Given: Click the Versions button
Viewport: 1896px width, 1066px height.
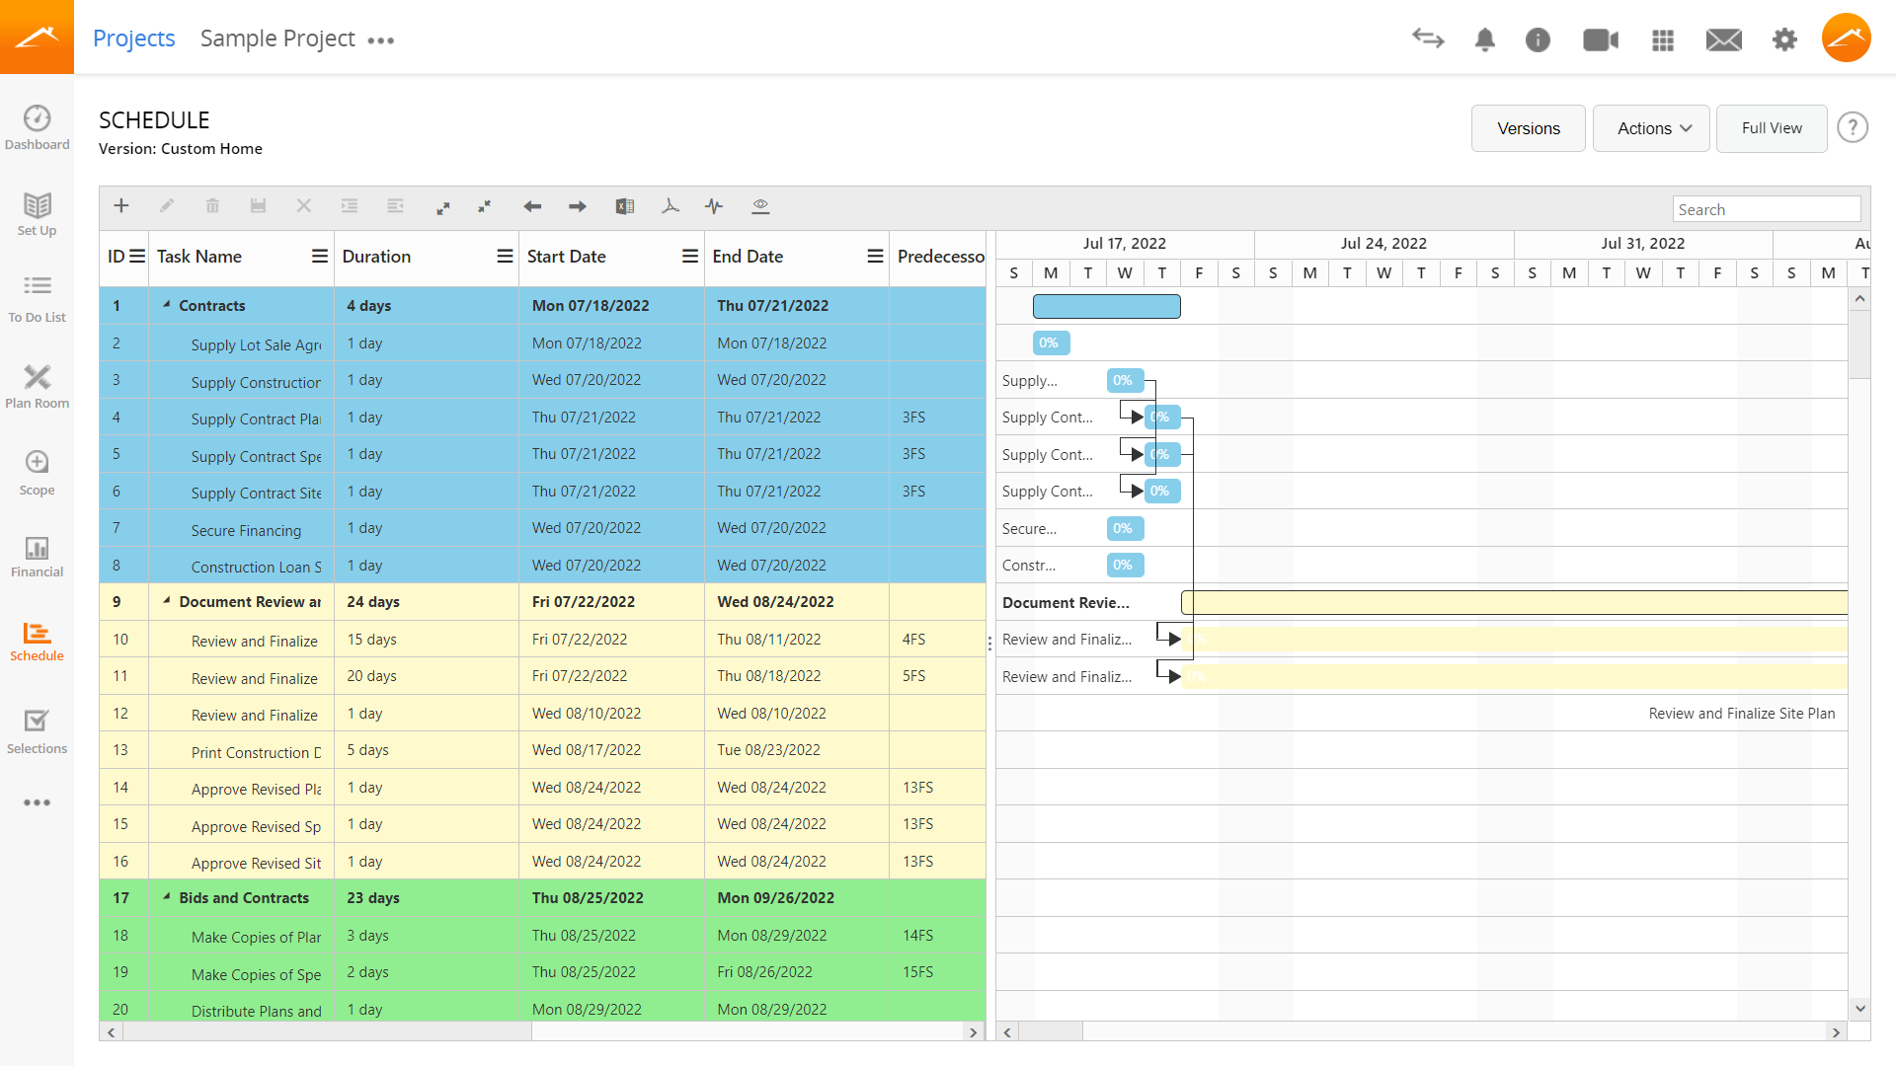Looking at the screenshot, I should (1528, 128).
